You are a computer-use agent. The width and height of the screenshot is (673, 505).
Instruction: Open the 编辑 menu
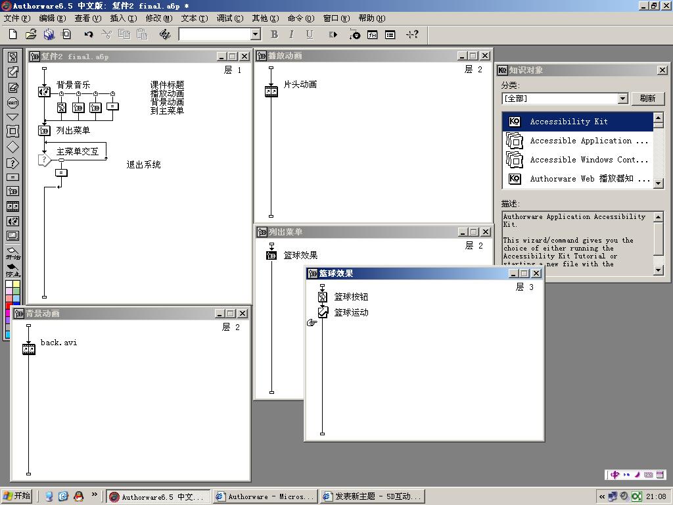coord(53,18)
